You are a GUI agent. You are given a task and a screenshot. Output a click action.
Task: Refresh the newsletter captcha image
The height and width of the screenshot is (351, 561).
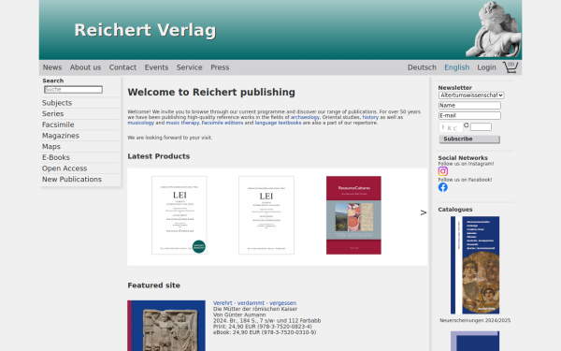tap(467, 125)
